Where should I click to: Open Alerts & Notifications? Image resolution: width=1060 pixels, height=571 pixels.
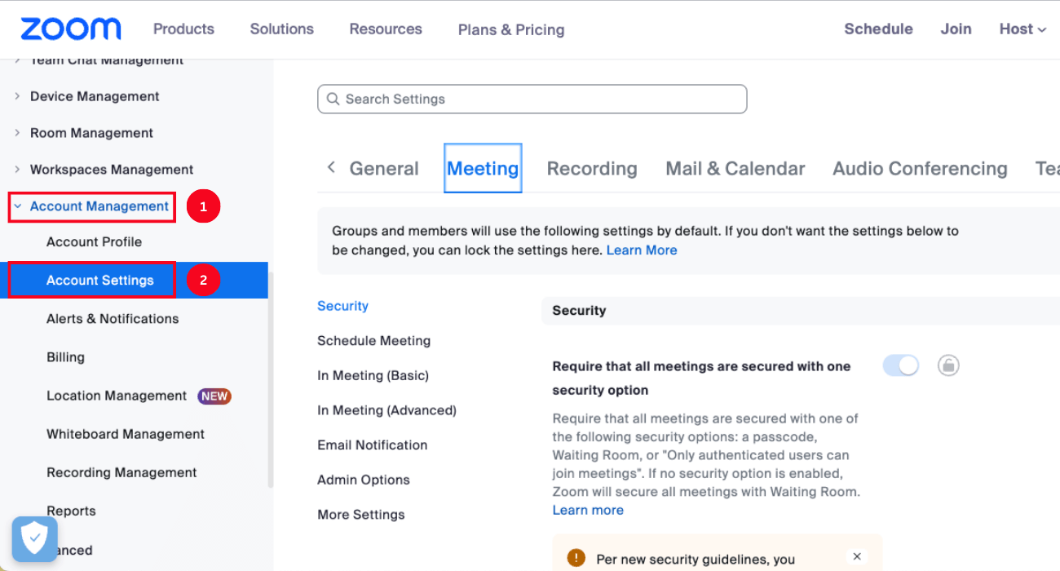113,318
